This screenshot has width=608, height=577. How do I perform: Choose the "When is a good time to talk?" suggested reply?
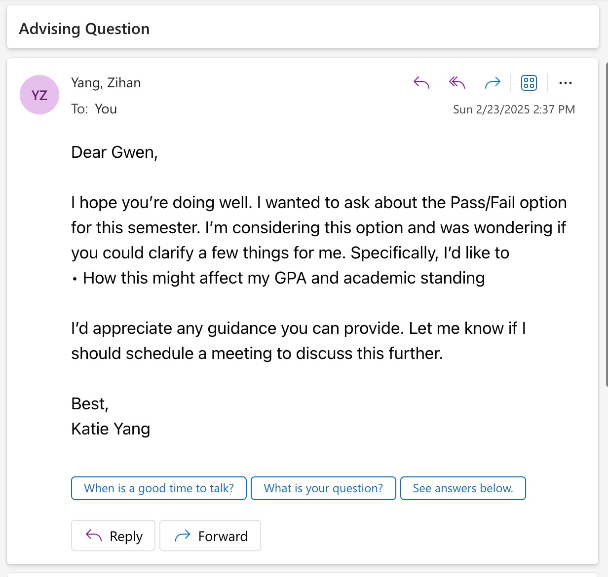coord(159,488)
